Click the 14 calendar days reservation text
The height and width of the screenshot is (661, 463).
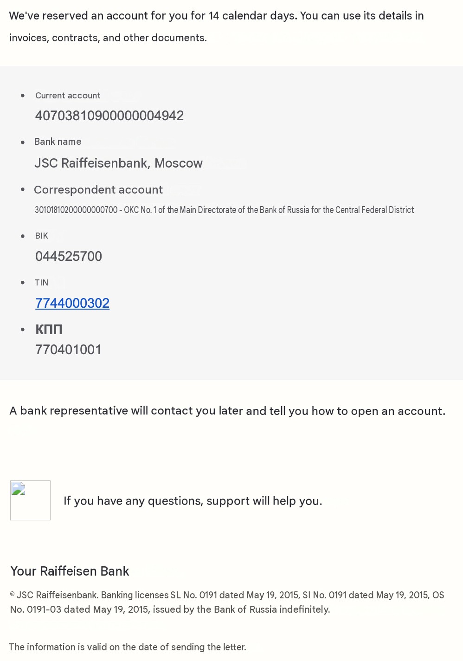[217, 16]
